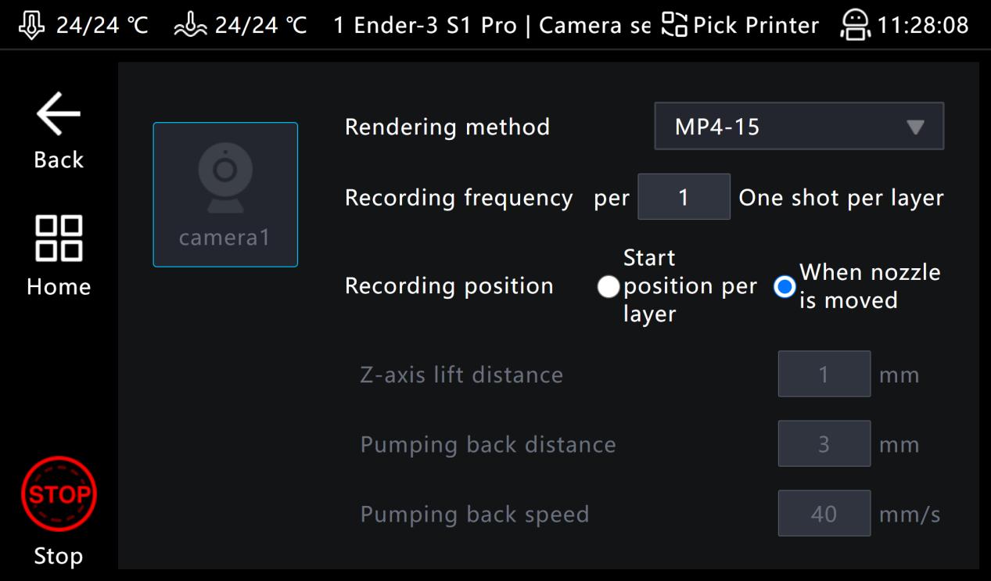
Task: Open the Home grid icon
Action: [x=59, y=238]
